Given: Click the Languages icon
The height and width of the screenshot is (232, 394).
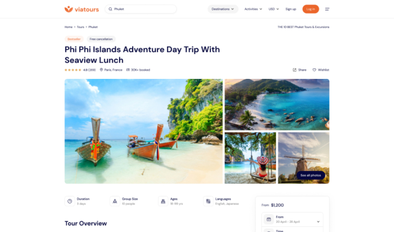Looking at the screenshot, I should click(x=208, y=201).
